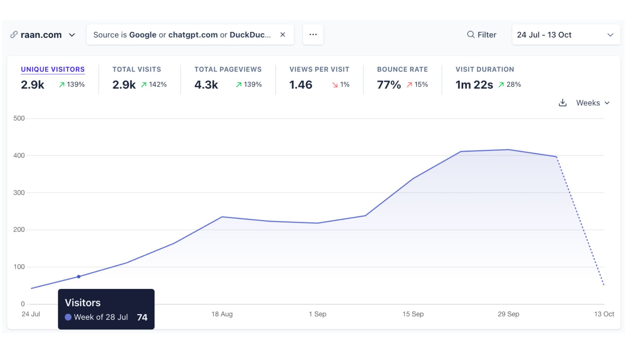The width and height of the screenshot is (627, 353).
Task: Open the three-dots more options menu
Action: click(313, 35)
